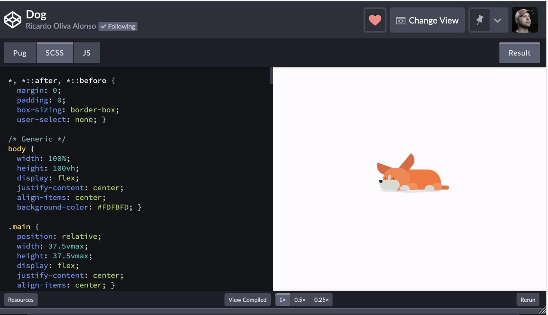Screen dimensions: 548x315
Task: Unfollow by toggling the Following badge
Action: 118,26
